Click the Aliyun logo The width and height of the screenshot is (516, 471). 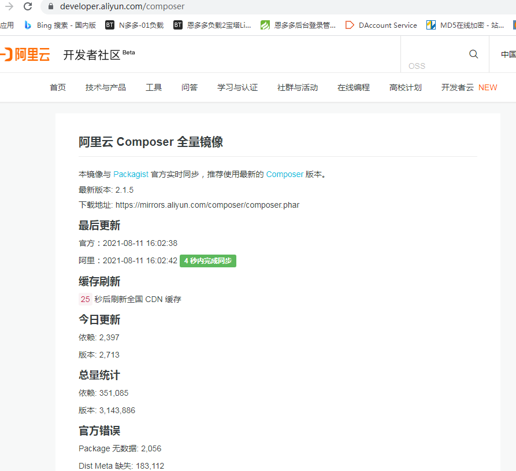(25, 55)
